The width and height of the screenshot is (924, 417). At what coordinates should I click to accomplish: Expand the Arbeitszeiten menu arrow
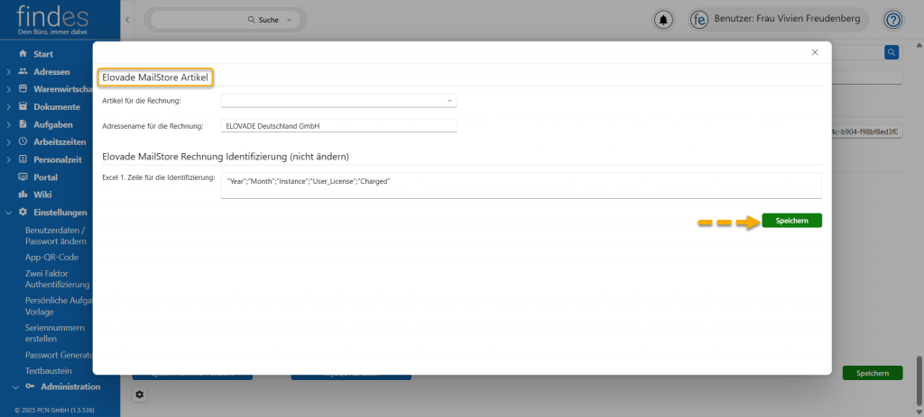point(9,142)
